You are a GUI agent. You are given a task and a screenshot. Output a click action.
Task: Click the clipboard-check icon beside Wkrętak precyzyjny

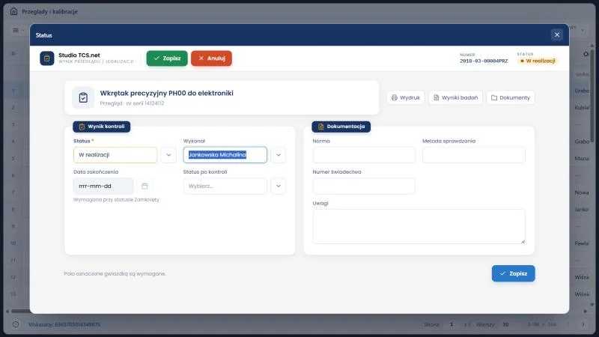point(83,97)
